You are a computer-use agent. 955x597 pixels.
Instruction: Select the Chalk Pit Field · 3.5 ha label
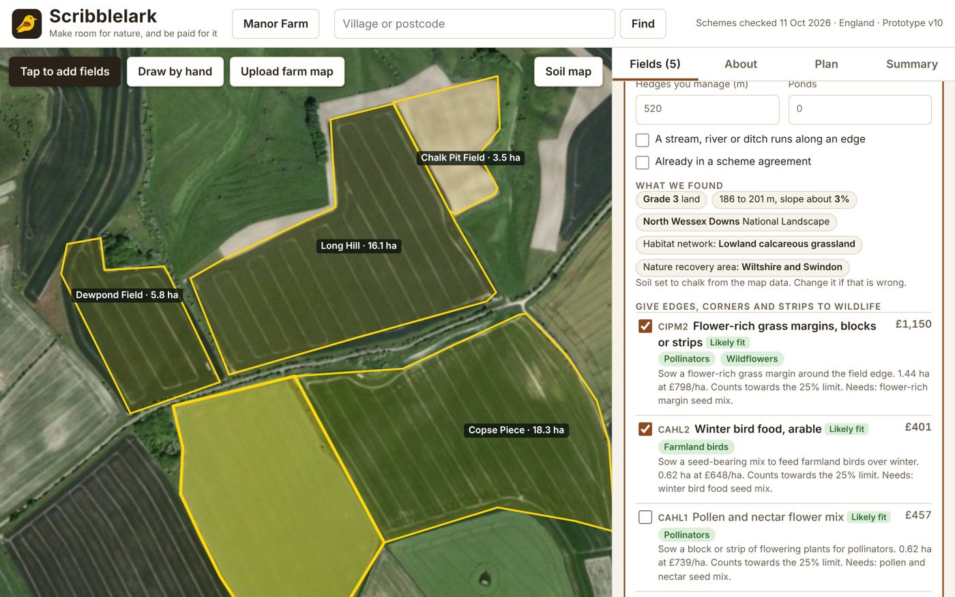coord(471,158)
